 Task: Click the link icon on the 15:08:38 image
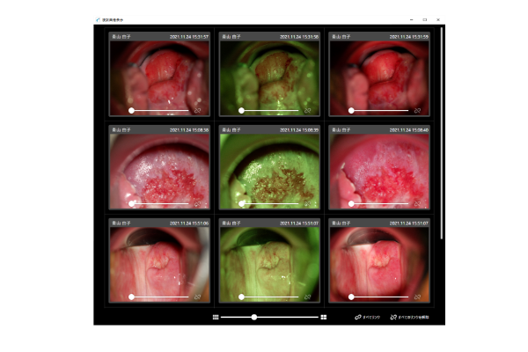pos(197,204)
